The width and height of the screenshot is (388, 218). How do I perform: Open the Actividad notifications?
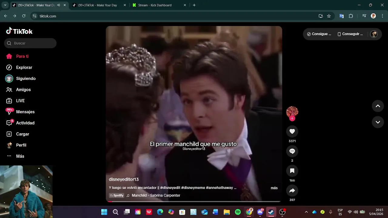pos(25,123)
